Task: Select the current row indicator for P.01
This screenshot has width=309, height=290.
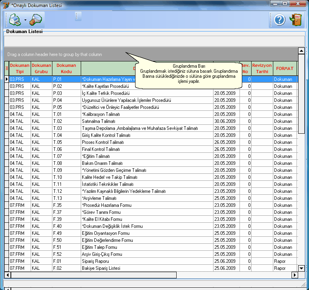Action: (x=7, y=79)
